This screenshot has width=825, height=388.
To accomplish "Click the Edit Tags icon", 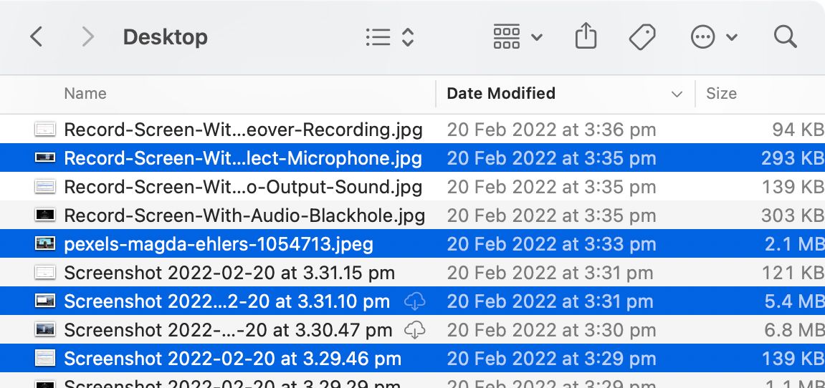I will [642, 37].
